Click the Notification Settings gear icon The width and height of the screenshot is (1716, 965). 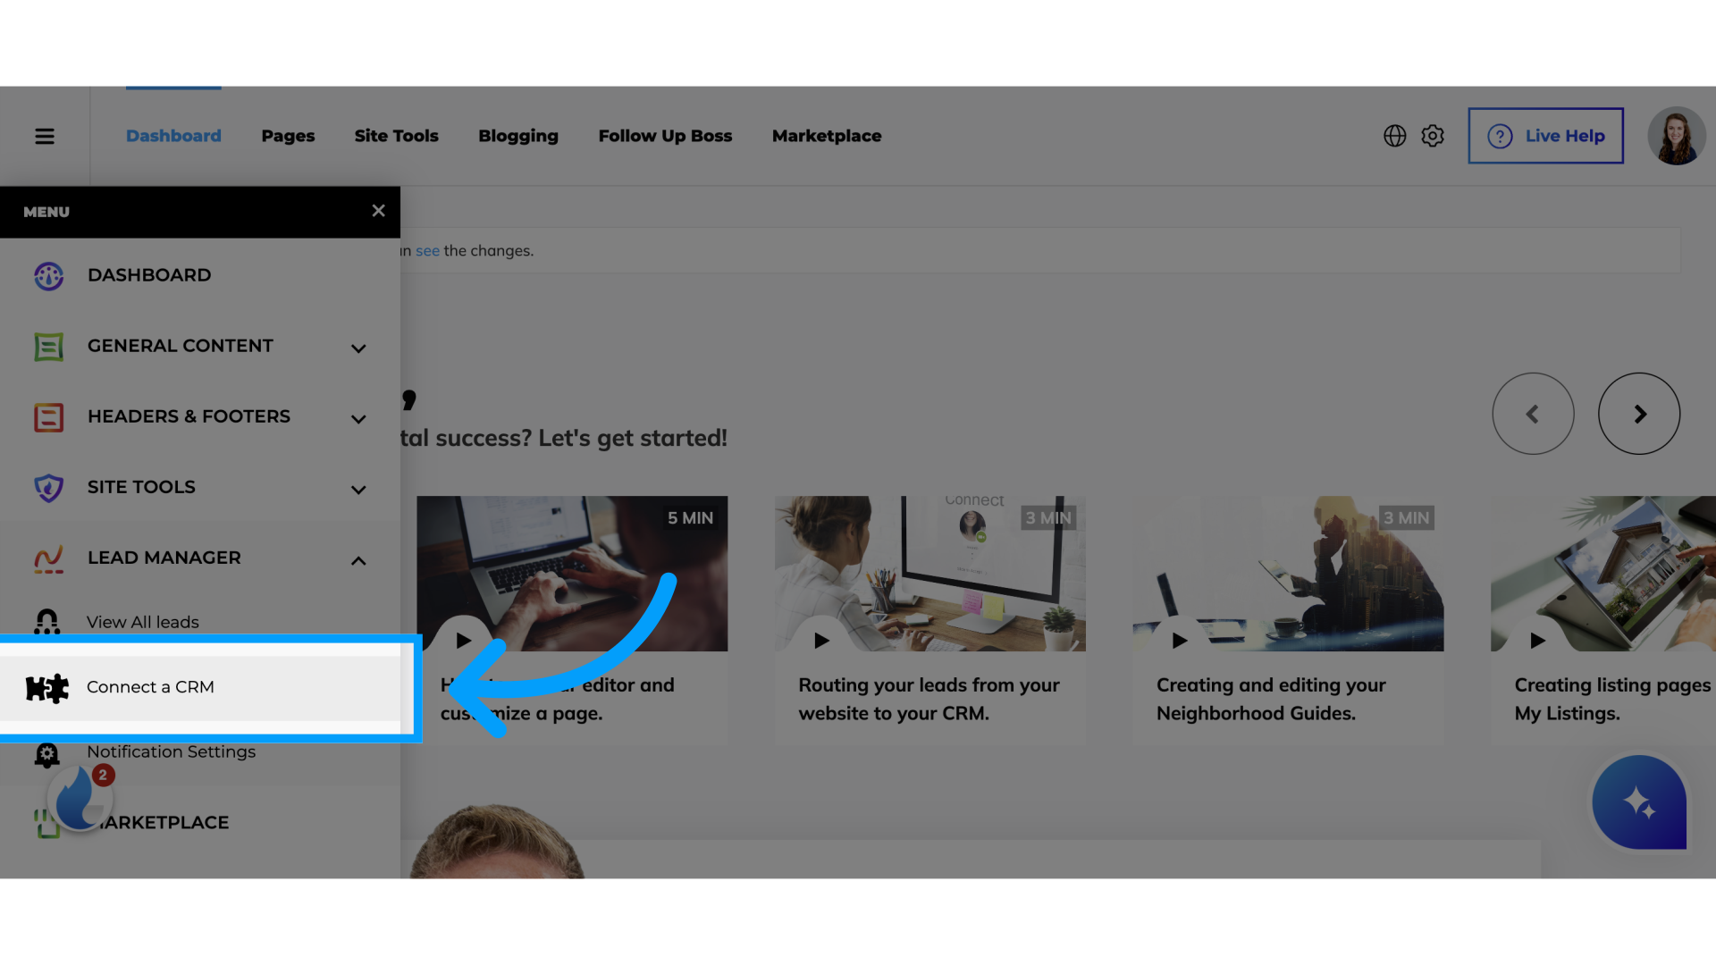tap(47, 751)
